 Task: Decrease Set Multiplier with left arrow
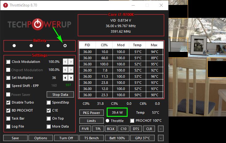[65, 78]
